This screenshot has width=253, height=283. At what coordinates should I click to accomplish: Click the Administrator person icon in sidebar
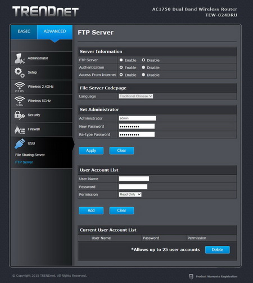20,59
